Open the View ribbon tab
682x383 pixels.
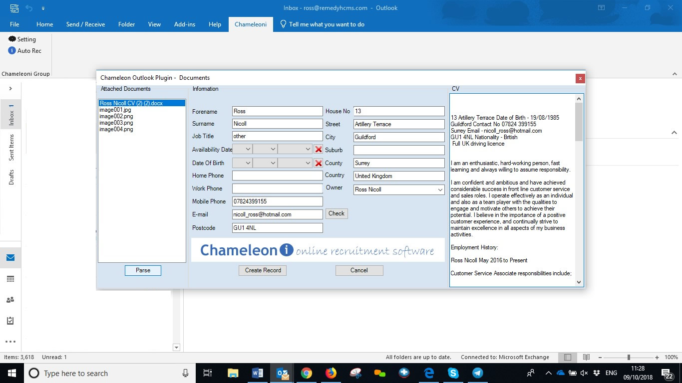(154, 24)
